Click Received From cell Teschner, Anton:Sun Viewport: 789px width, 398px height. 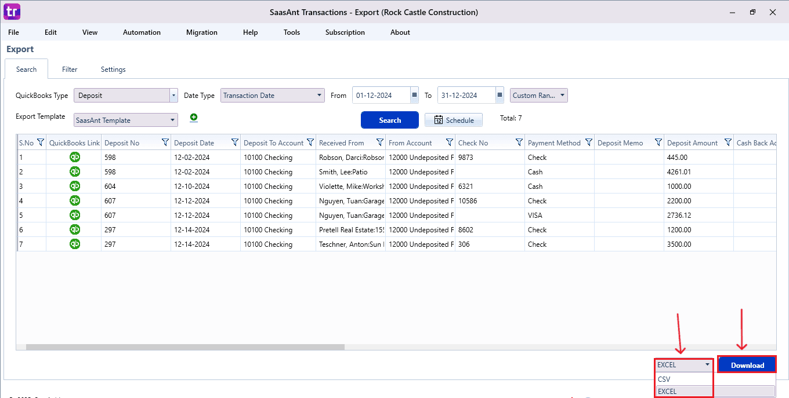pyautogui.click(x=350, y=244)
